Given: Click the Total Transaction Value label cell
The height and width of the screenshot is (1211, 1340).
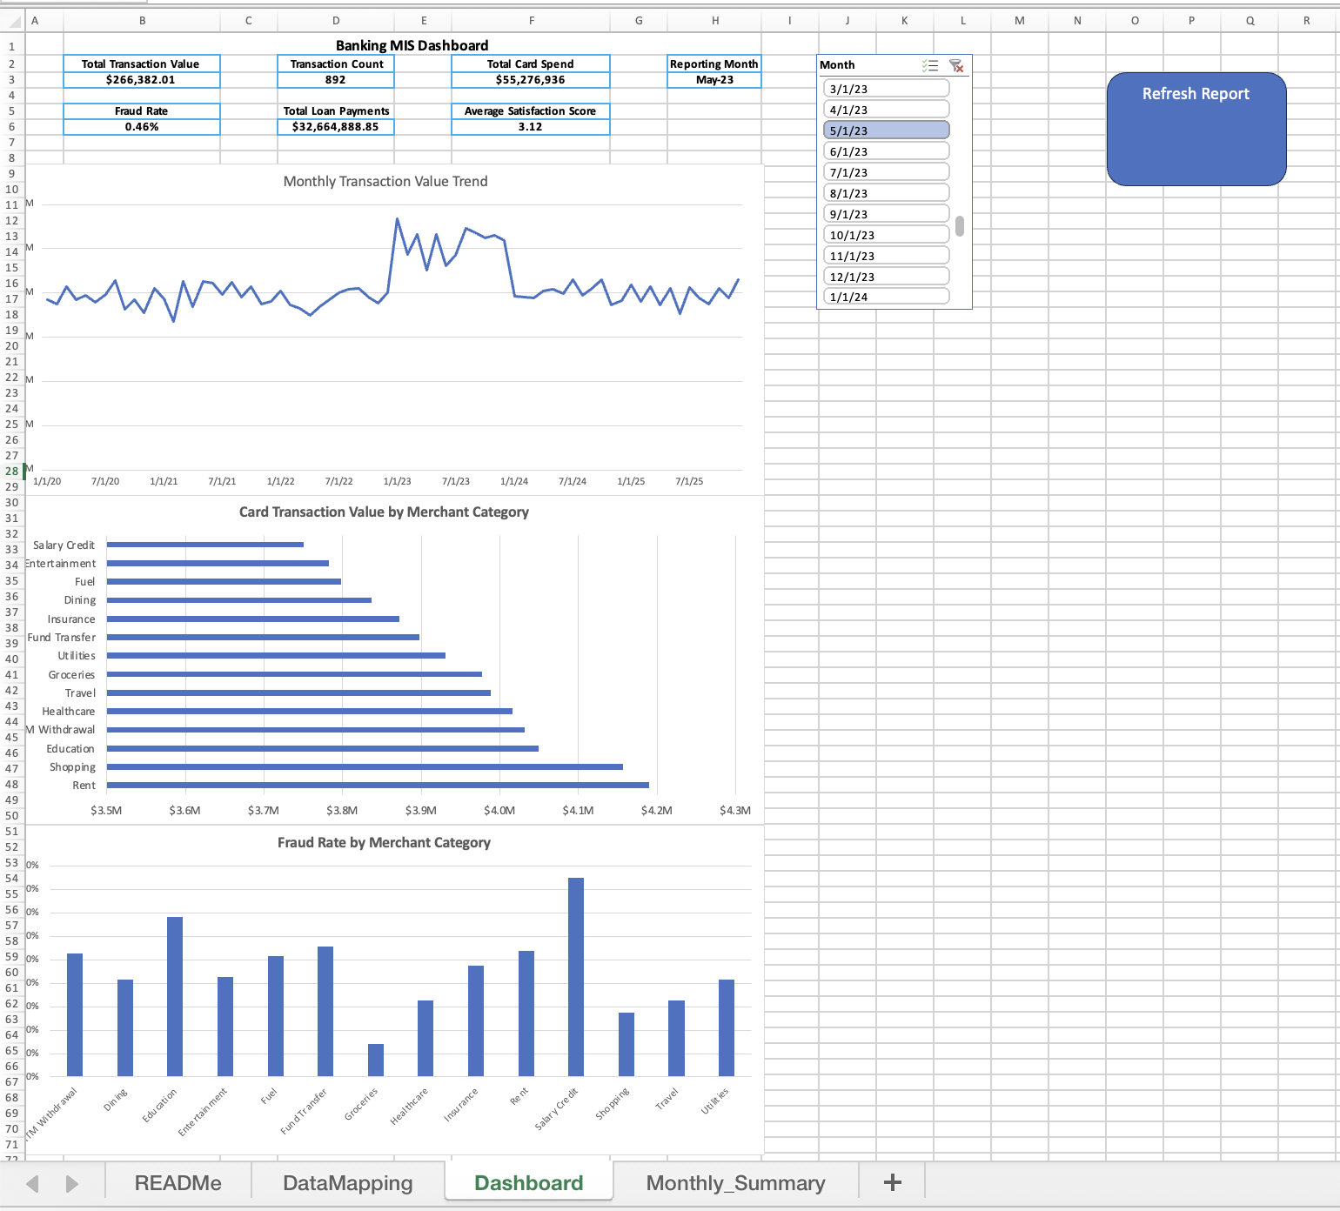Looking at the screenshot, I should point(141,64).
